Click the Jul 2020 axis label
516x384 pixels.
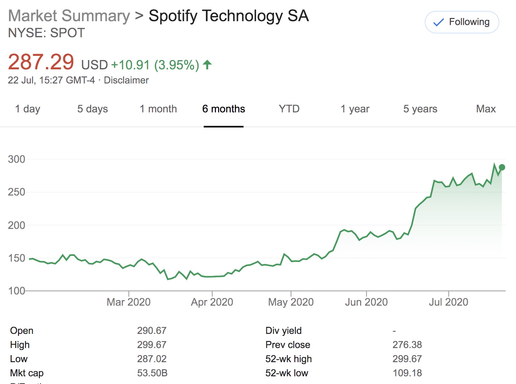point(449,302)
